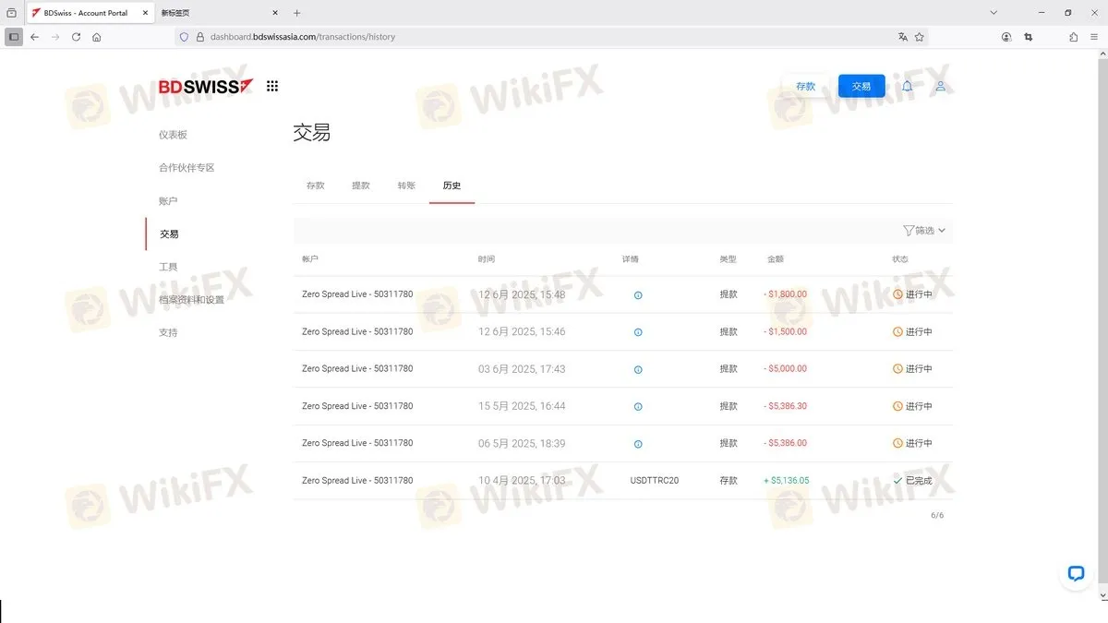Click the site shield icon in address bar
Image resolution: width=1108 pixels, height=623 pixels.
184,37
